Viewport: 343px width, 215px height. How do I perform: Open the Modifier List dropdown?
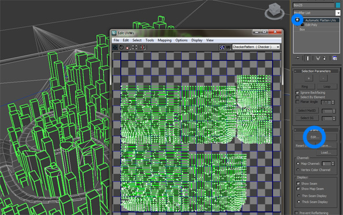[338, 13]
